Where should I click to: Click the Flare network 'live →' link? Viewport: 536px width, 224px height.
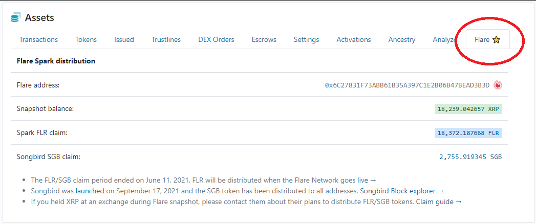pyautogui.click(x=367, y=180)
